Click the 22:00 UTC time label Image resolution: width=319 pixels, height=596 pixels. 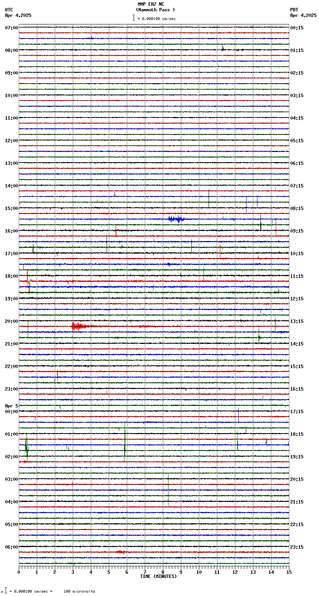click(x=11, y=366)
